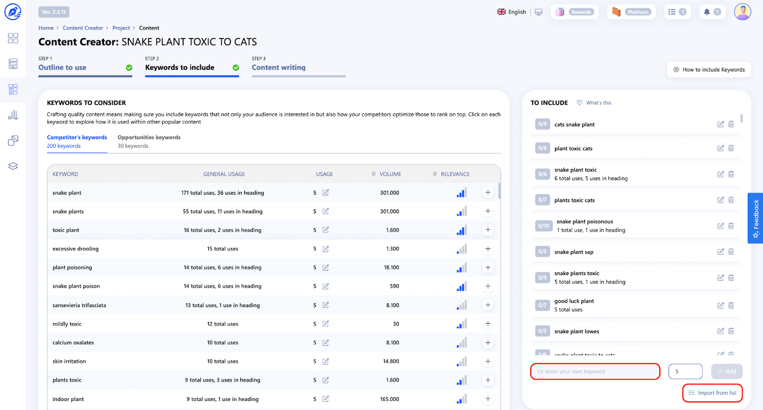Click the General Usage column header
The image size is (763, 410).
[x=224, y=174]
